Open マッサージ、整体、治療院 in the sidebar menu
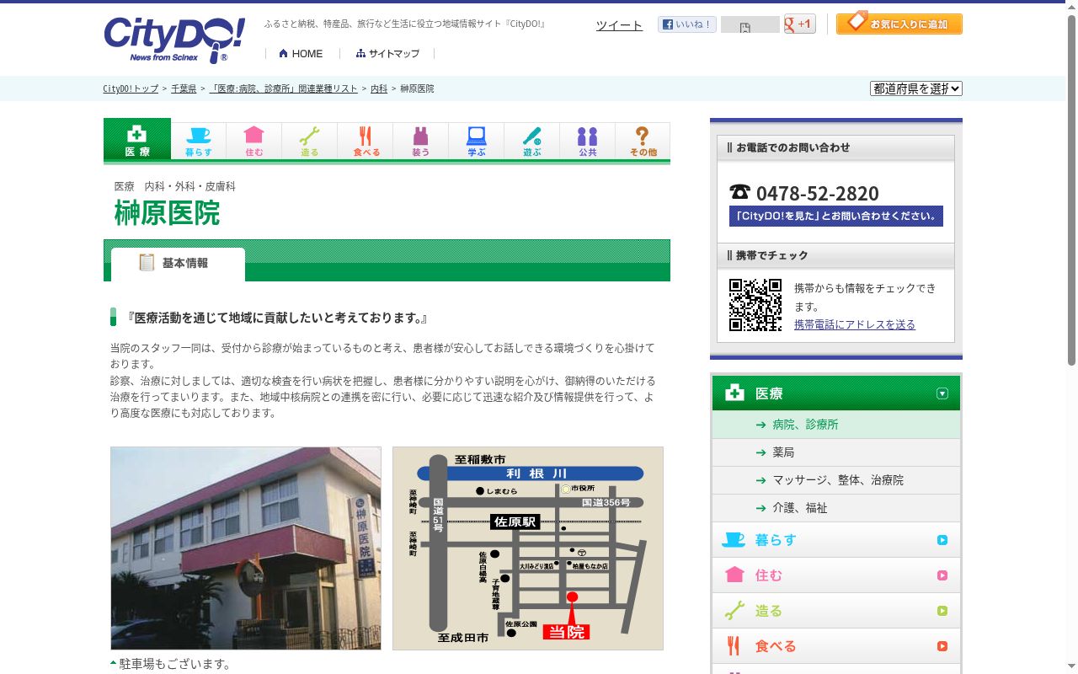 pyautogui.click(x=836, y=480)
